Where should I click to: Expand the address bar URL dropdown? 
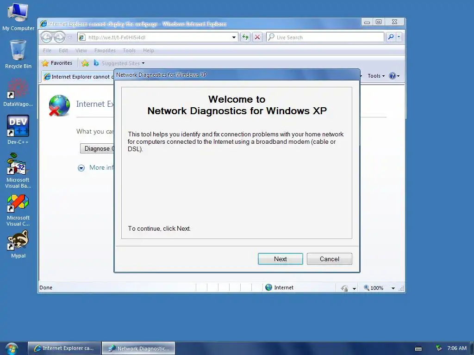point(234,37)
